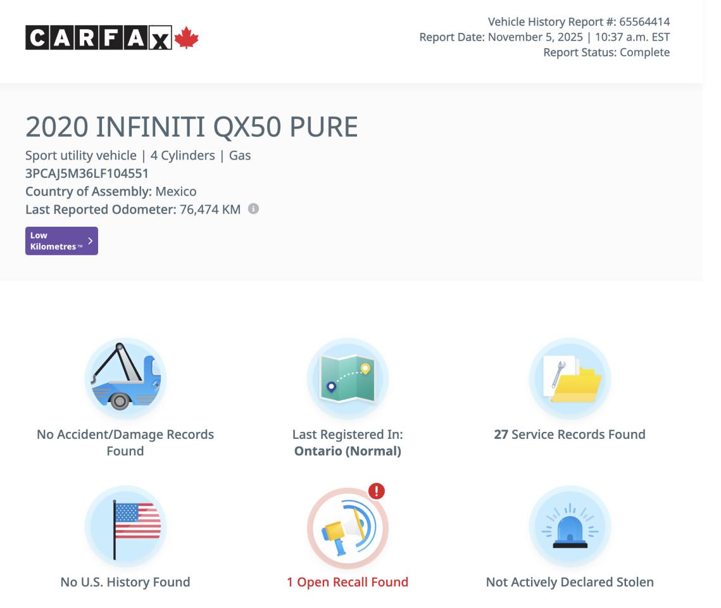
Task: Click No Accident/Damage Records Found text
Action: pos(125,443)
